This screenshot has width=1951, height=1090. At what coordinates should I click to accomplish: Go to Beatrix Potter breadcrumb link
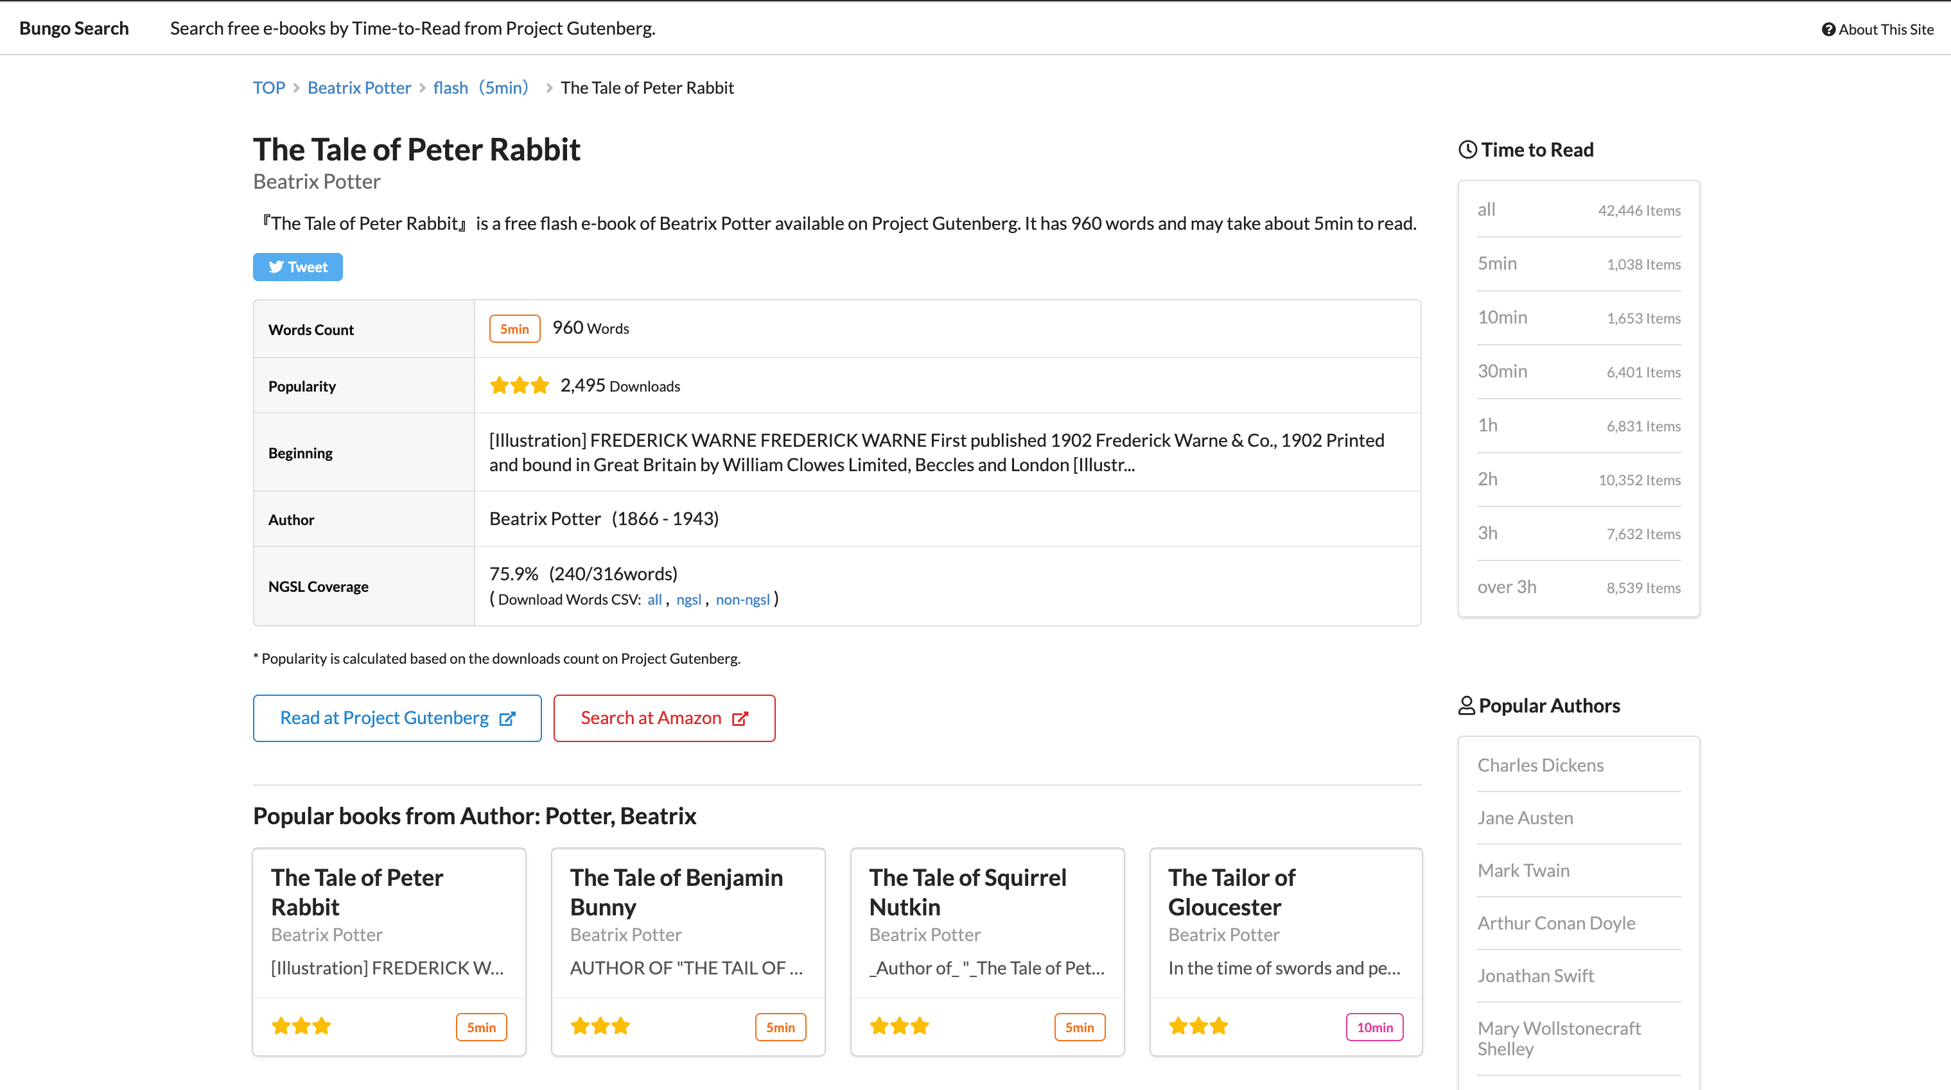coord(359,88)
